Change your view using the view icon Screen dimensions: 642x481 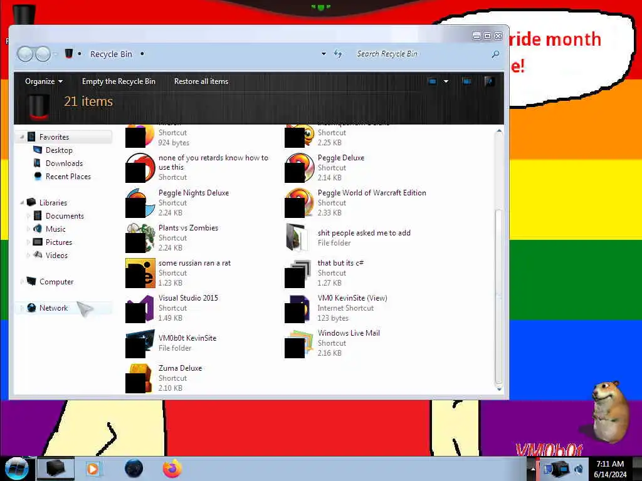tap(433, 81)
